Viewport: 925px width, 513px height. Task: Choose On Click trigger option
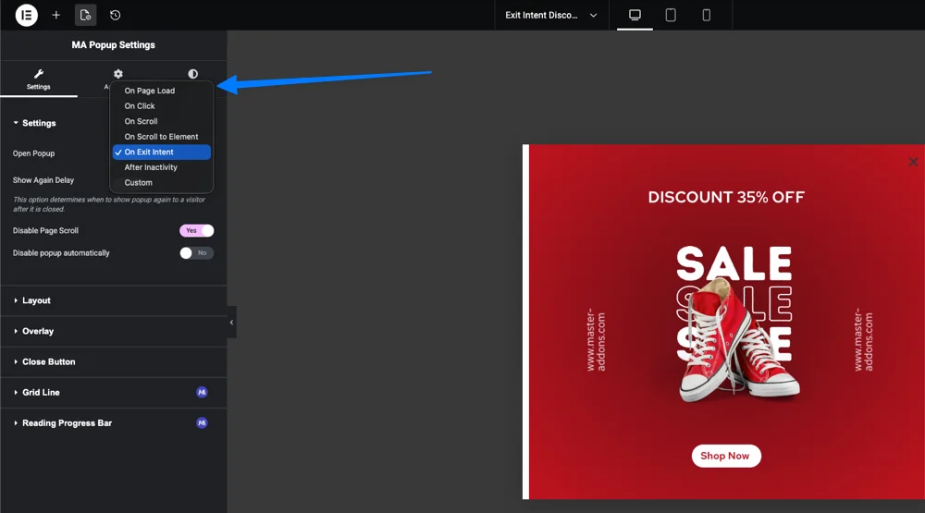coord(162,106)
